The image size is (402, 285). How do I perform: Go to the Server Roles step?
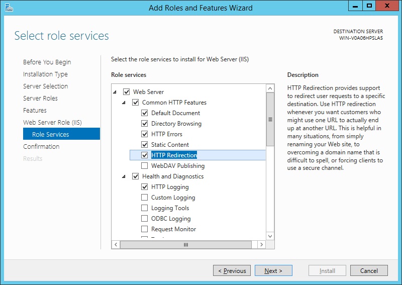40,98
